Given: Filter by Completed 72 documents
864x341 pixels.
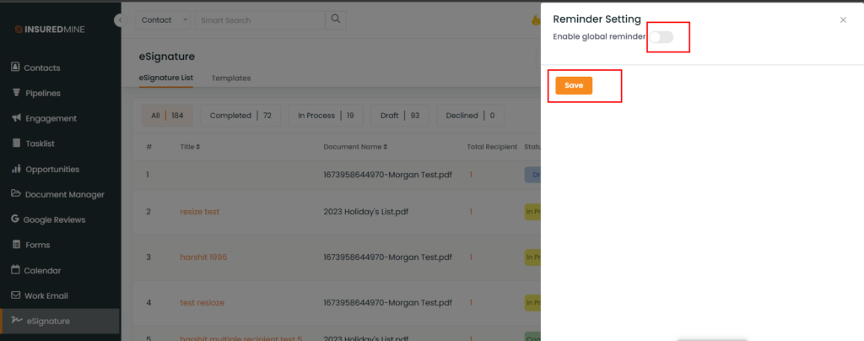Looking at the screenshot, I should [x=240, y=116].
